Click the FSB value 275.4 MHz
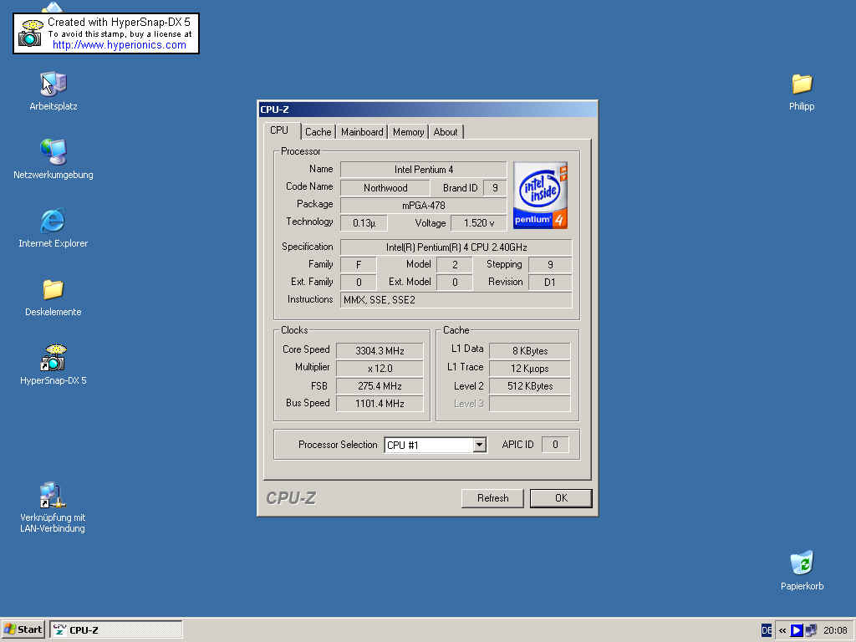 tap(380, 386)
